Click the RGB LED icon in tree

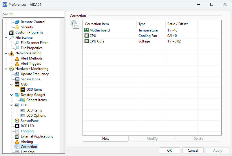click(x=17, y=126)
